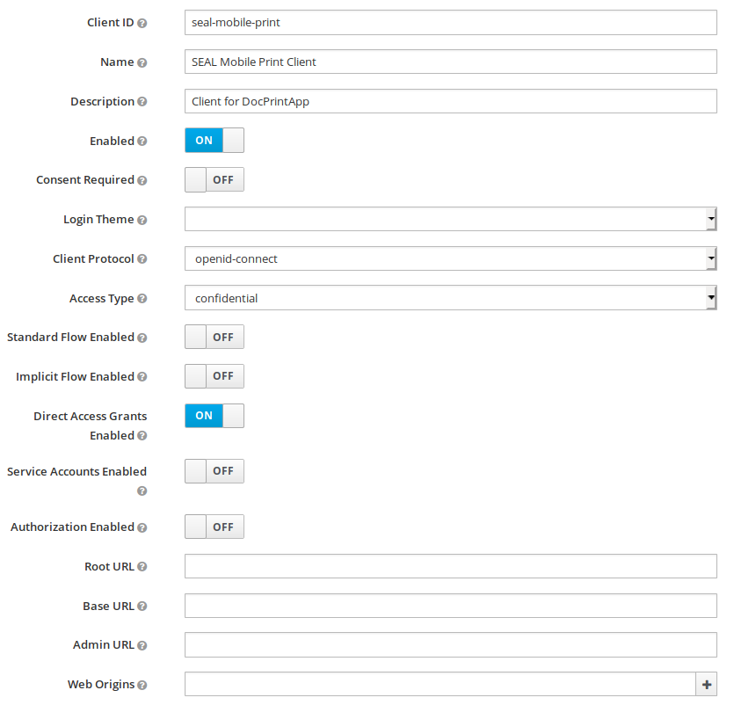
Task: Focus the Admin URL input field
Action: pos(450,645)
